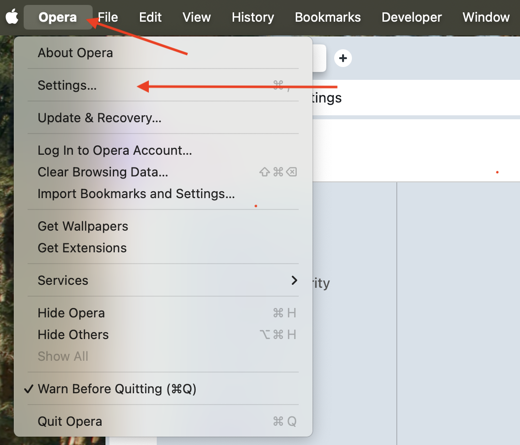Quit Opera from the menu
This screenshot has width=520, height=445.
[69, 421]
